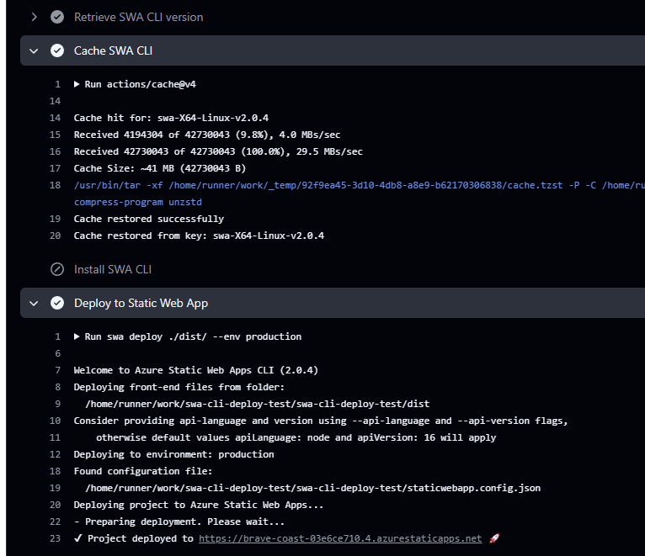645x556 pixels.
Task: Click the Retrieve SWA CLI version title
Action: coord(139,17)
